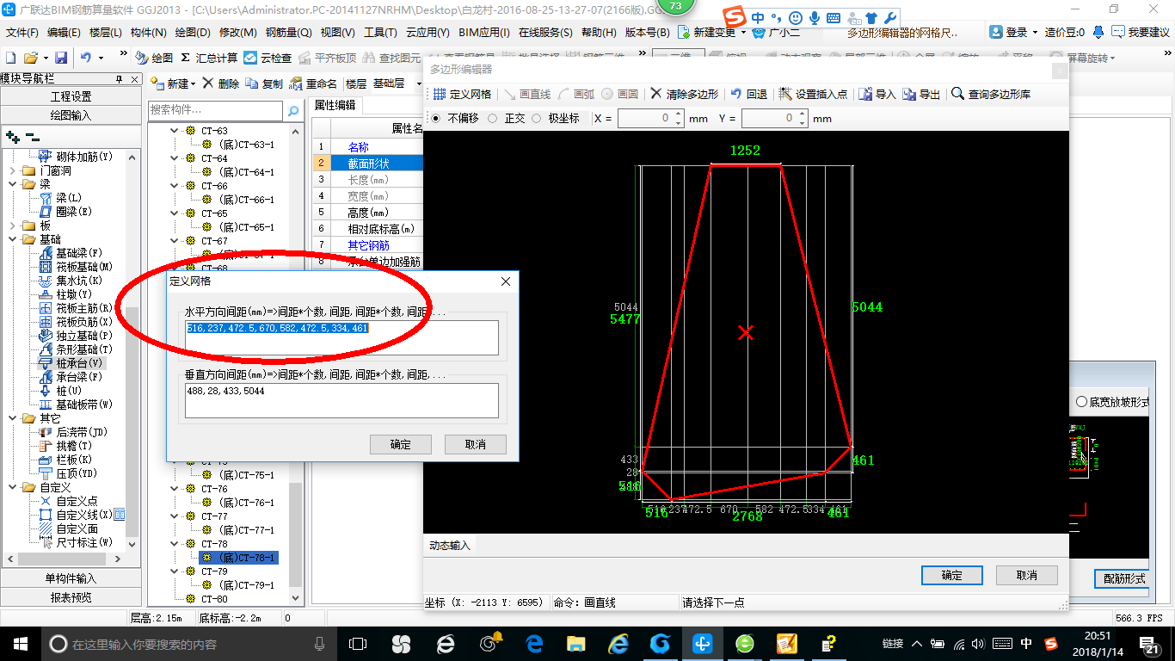Collapse the 梁 folder in navigation tree
This screenshot has height=661, width=1175.
coord(13,184)
